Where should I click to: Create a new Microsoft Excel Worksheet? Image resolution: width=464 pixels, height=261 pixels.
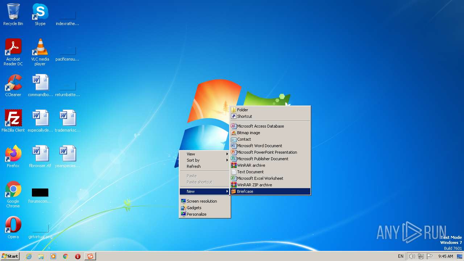[270, 178]
